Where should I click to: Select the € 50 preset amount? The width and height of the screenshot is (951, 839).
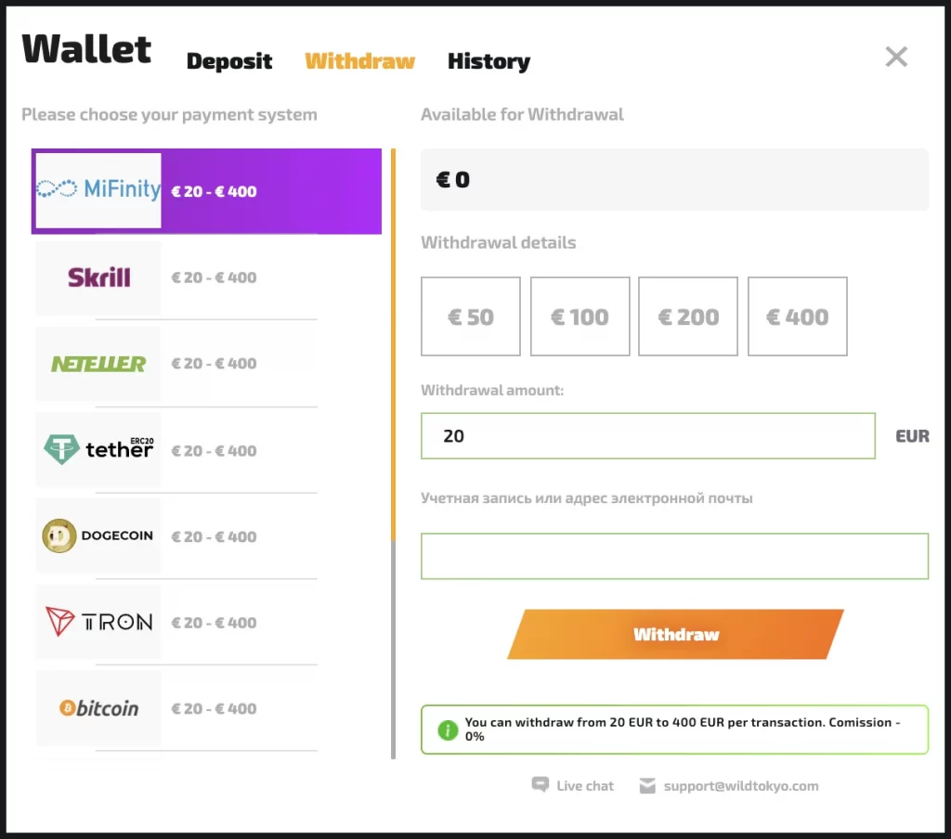click(x=471, y=316)
